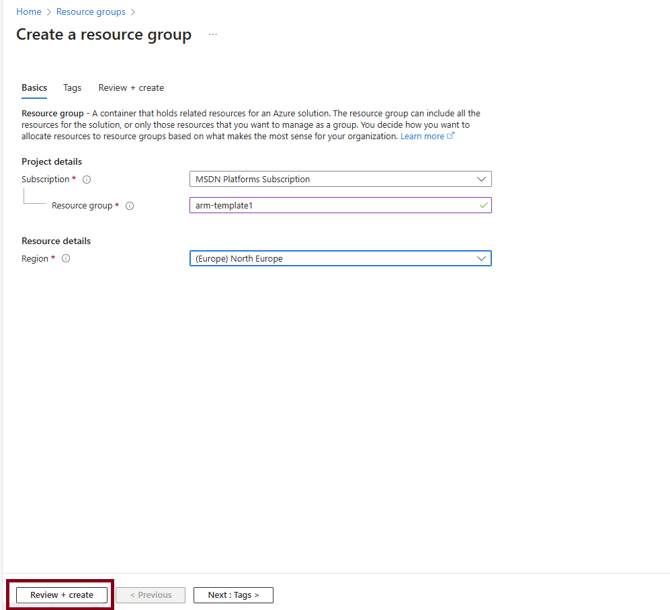Click the Previous button
Image resolution: width=670 pixels, height=610 pixels.
coord(151,595)
